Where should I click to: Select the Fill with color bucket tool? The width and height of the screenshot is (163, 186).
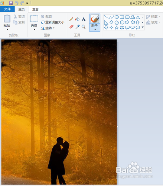pyautogui.click(x=77, y=19)
